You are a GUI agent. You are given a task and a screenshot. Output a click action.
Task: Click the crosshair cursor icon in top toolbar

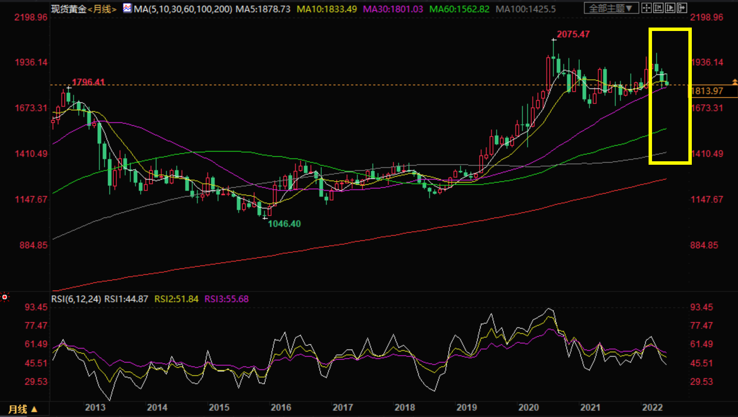pos(647,8)
